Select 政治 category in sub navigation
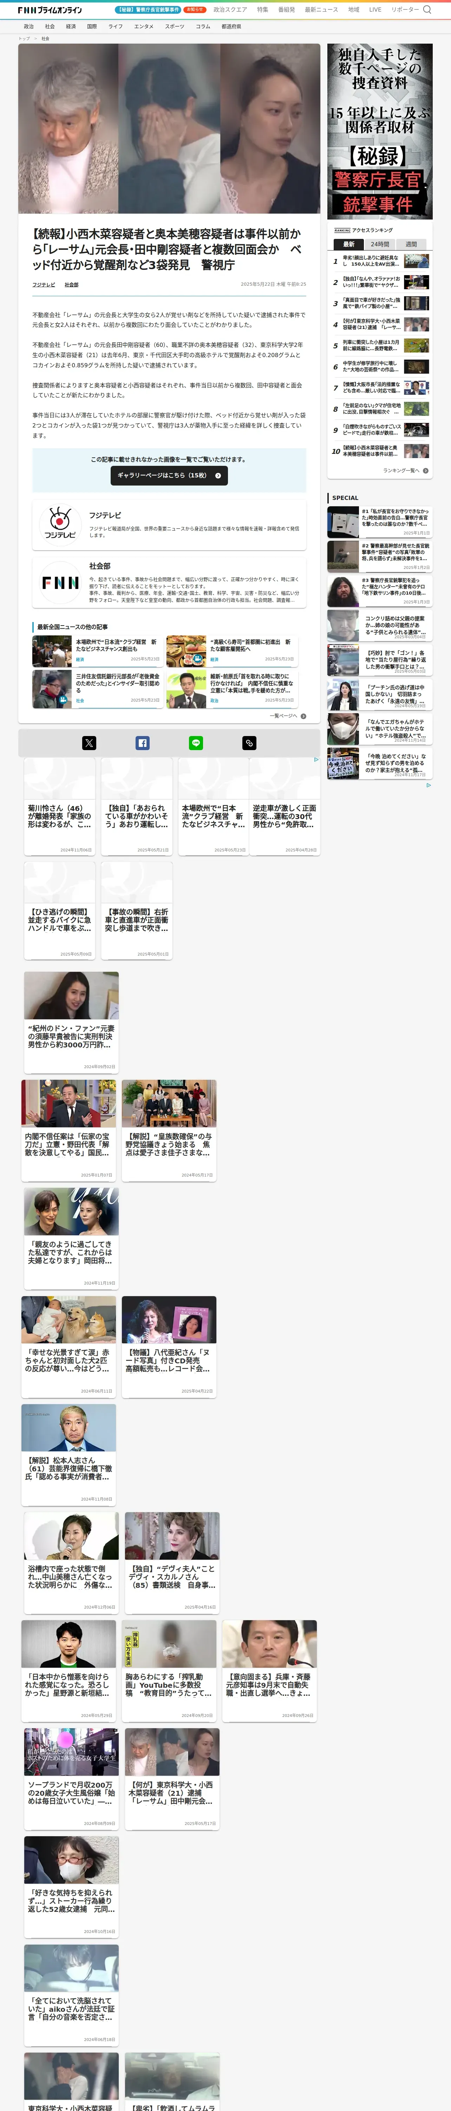The width and height of the screenshot is (451, 2111). 29,26
